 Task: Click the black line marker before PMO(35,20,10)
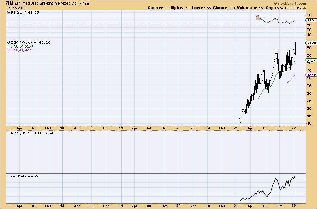pyautogui.click(x=8, y=133)
